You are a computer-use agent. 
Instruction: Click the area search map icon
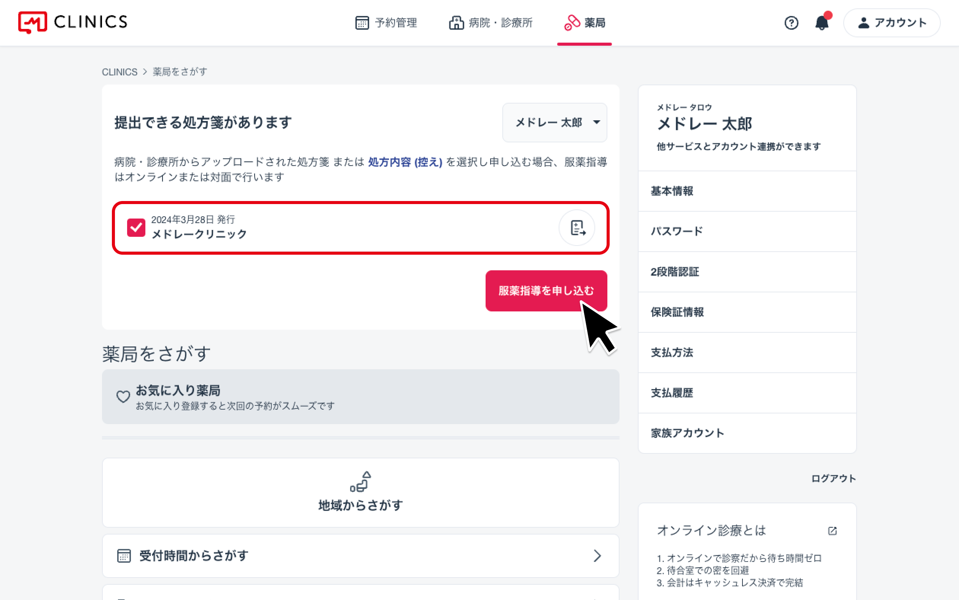point(360,481)
